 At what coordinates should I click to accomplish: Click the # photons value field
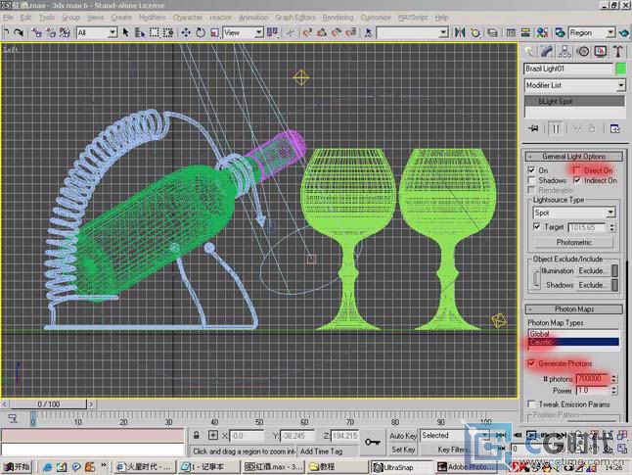pos(592,379)
